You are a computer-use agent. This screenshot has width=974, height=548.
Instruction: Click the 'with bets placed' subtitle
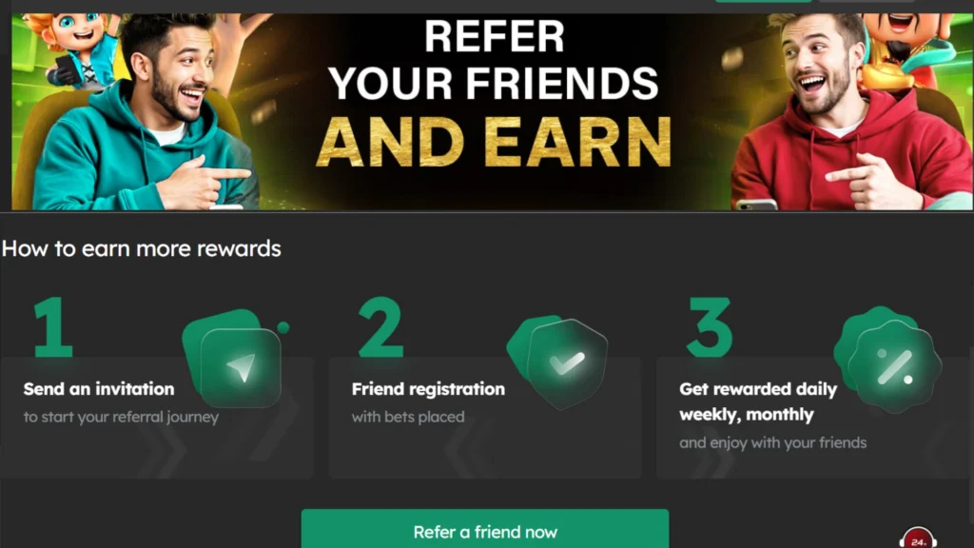click(407, 417)
